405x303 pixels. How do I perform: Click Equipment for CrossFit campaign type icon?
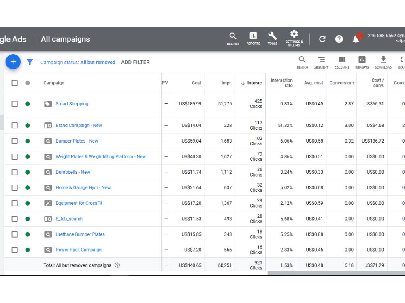coord(48,203)
